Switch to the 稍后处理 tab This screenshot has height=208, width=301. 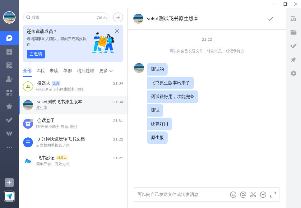pos(86,71)
